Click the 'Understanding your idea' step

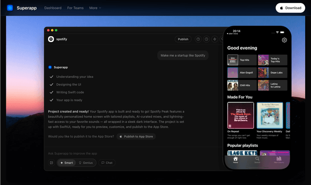pos(74,77)
